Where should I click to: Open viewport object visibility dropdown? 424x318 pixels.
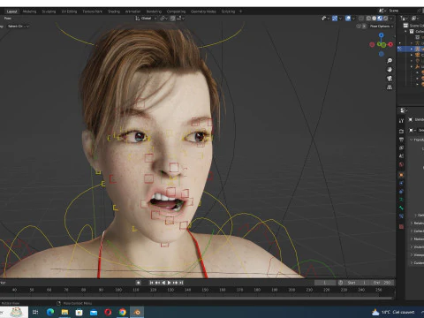(x=325, y=19)
